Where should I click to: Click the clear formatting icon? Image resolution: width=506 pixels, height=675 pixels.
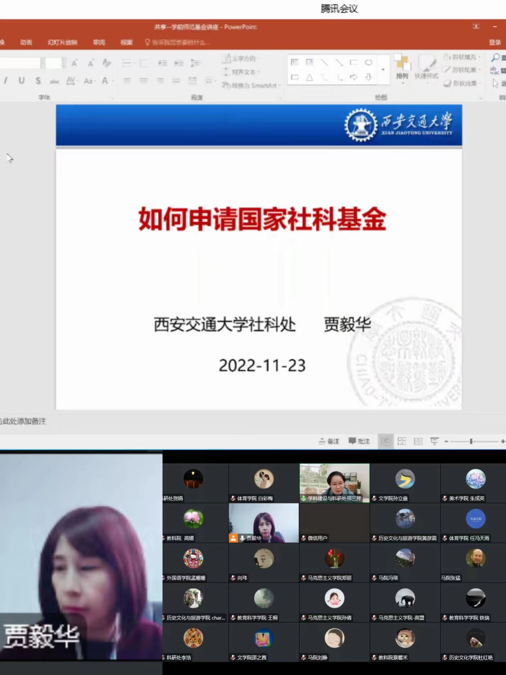coord(106,63)
